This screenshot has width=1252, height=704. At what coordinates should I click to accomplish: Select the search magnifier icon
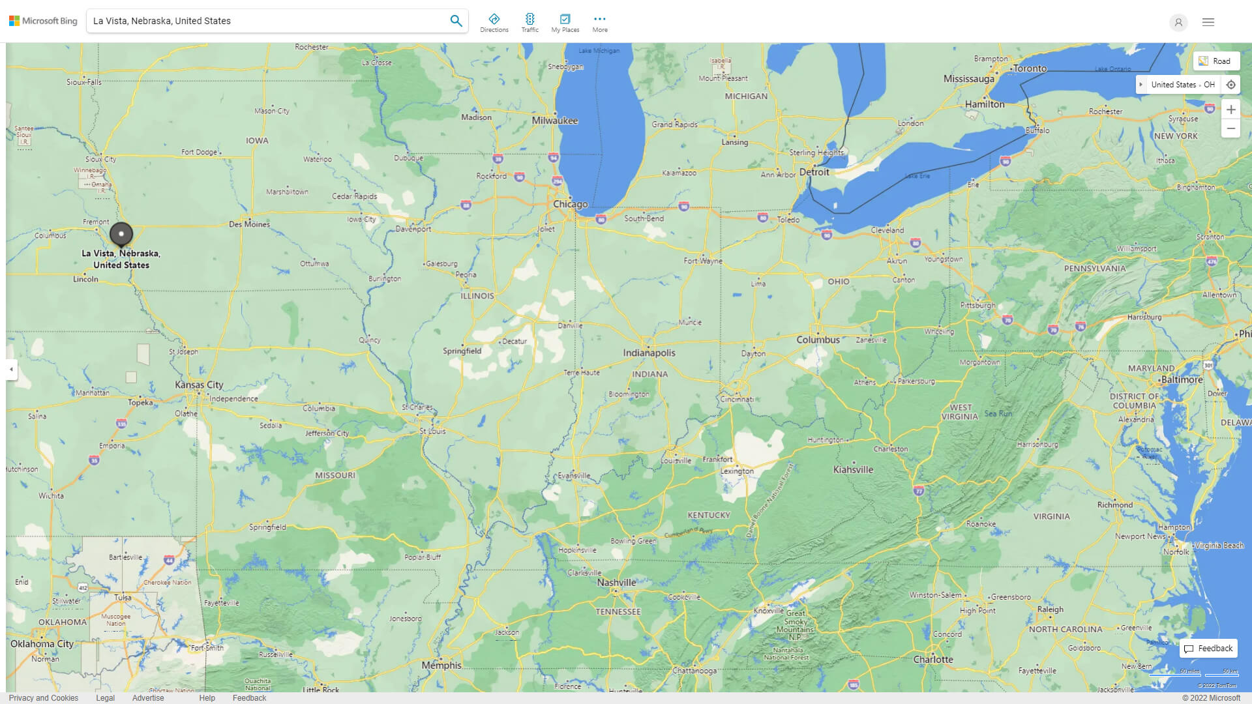click(456, 20)
